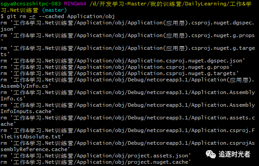Click the rm line ending with 'Application.csproj.nuget.g.props'
259x166 pixels.
[x=116, y=67]
